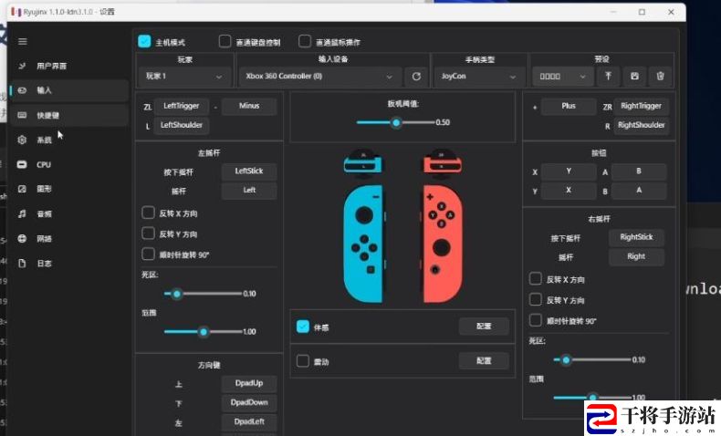
Task: Check left stick 反转 X 方向
Action: pyautogui.click(x=148, y=213)
